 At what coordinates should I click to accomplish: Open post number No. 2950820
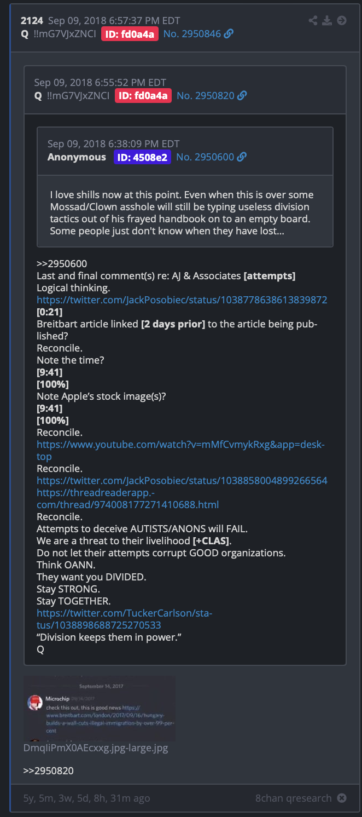coord(205,96)
